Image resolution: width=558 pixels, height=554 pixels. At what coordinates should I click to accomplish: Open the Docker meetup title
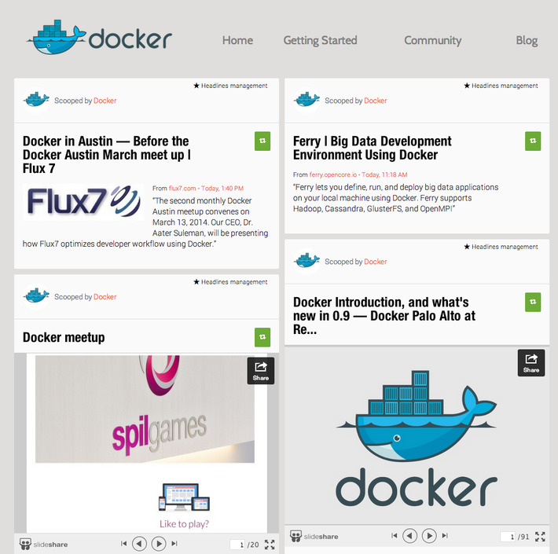coord(64,337)
